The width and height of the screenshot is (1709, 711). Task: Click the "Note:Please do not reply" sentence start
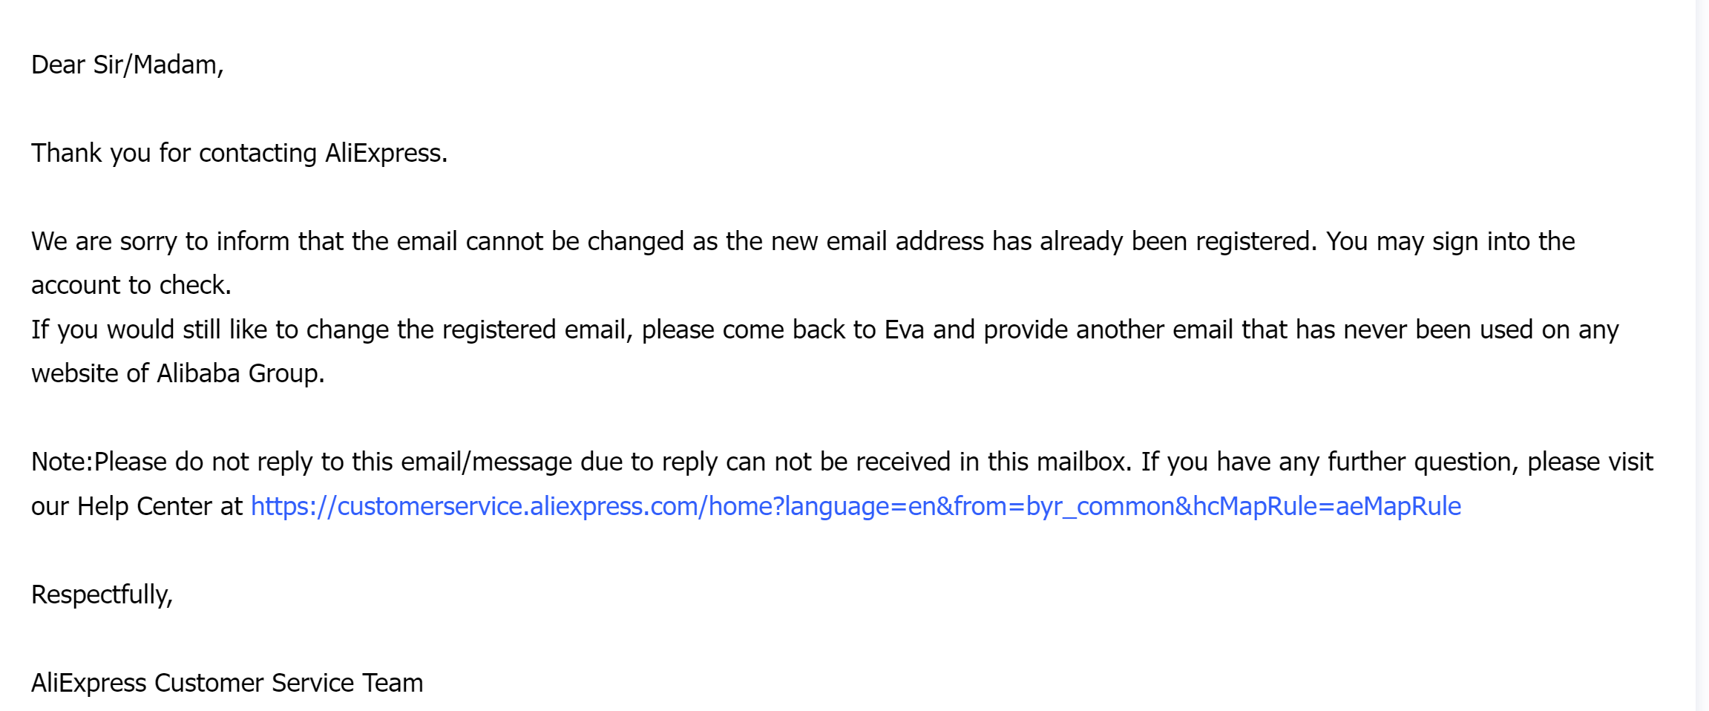tap(171, 462)
